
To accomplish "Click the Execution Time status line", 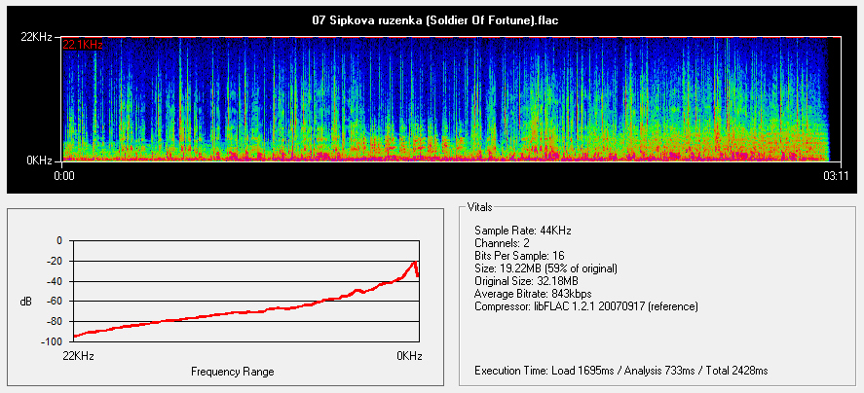I will 620,371.
